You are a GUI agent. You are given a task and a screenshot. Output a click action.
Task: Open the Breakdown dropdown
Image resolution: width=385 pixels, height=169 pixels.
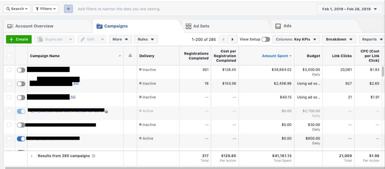click(x=339, y=39)
